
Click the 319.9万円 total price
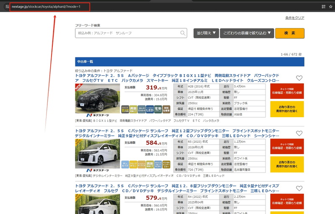click(x=156, y=88)
